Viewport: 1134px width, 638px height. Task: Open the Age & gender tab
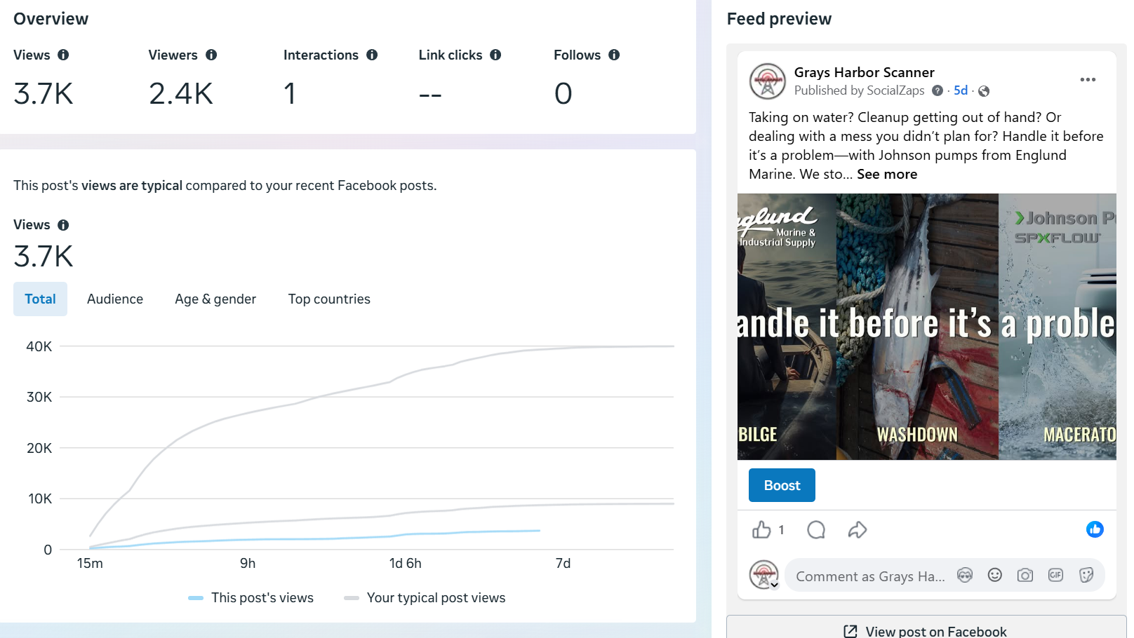[x=215, y=299]
